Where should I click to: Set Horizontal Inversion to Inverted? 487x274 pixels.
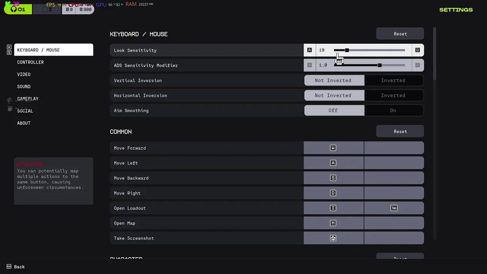pyautogui.click(x=394, y=96)
